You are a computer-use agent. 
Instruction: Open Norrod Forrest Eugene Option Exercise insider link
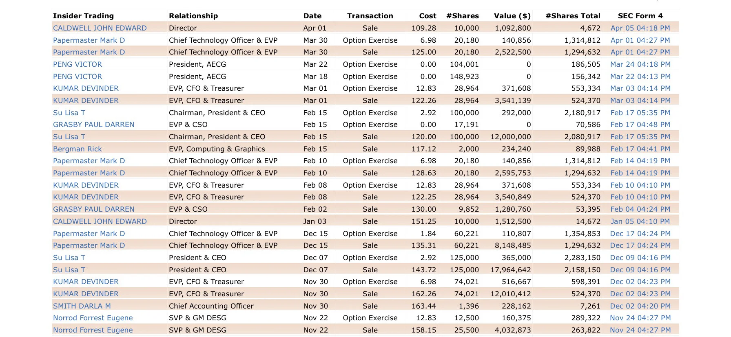(93, 318)
